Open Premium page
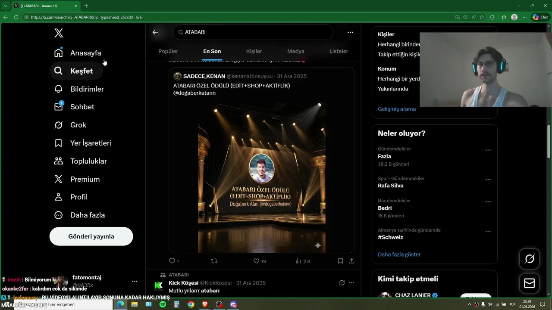The width and height of the screenshot is (552, 310). tap(77, 179)
